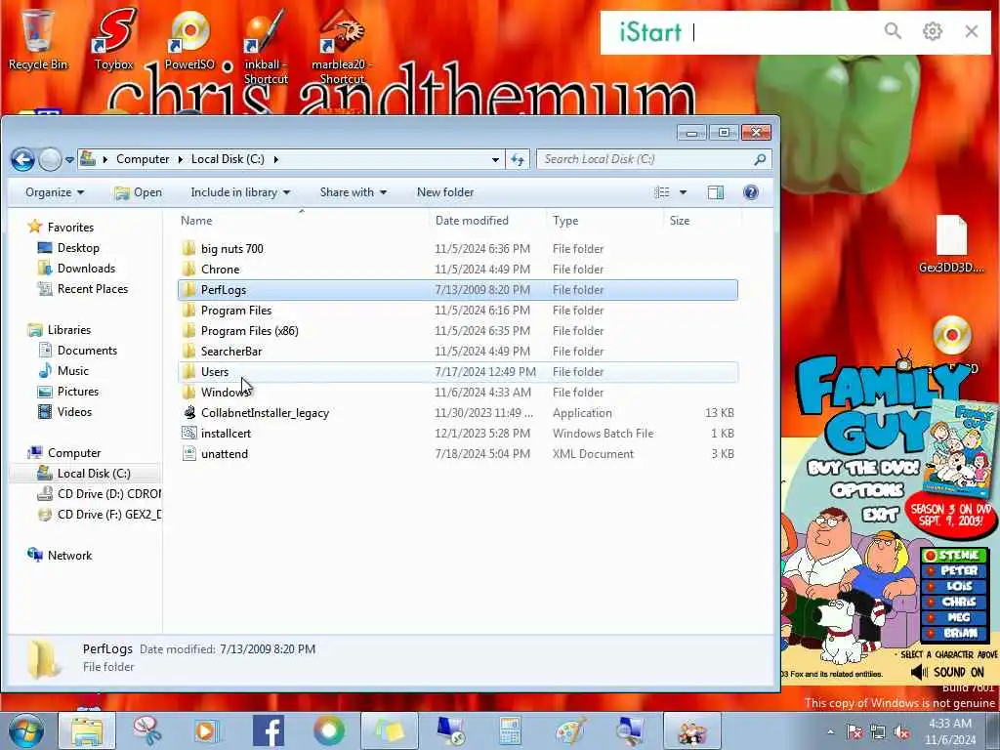Close the iStart search bar
The width and height of the screenshot is (1000, 750).
pos(972,30)
